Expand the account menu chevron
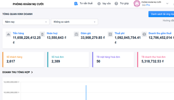174x100 pixels. (x=167, y=4)
